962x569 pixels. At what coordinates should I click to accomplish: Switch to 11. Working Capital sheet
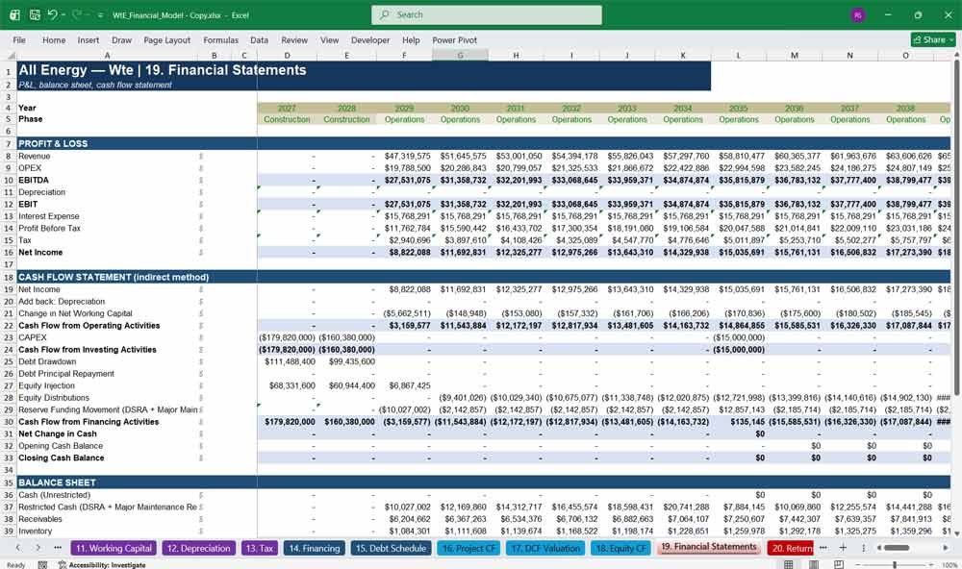(114, 548)
